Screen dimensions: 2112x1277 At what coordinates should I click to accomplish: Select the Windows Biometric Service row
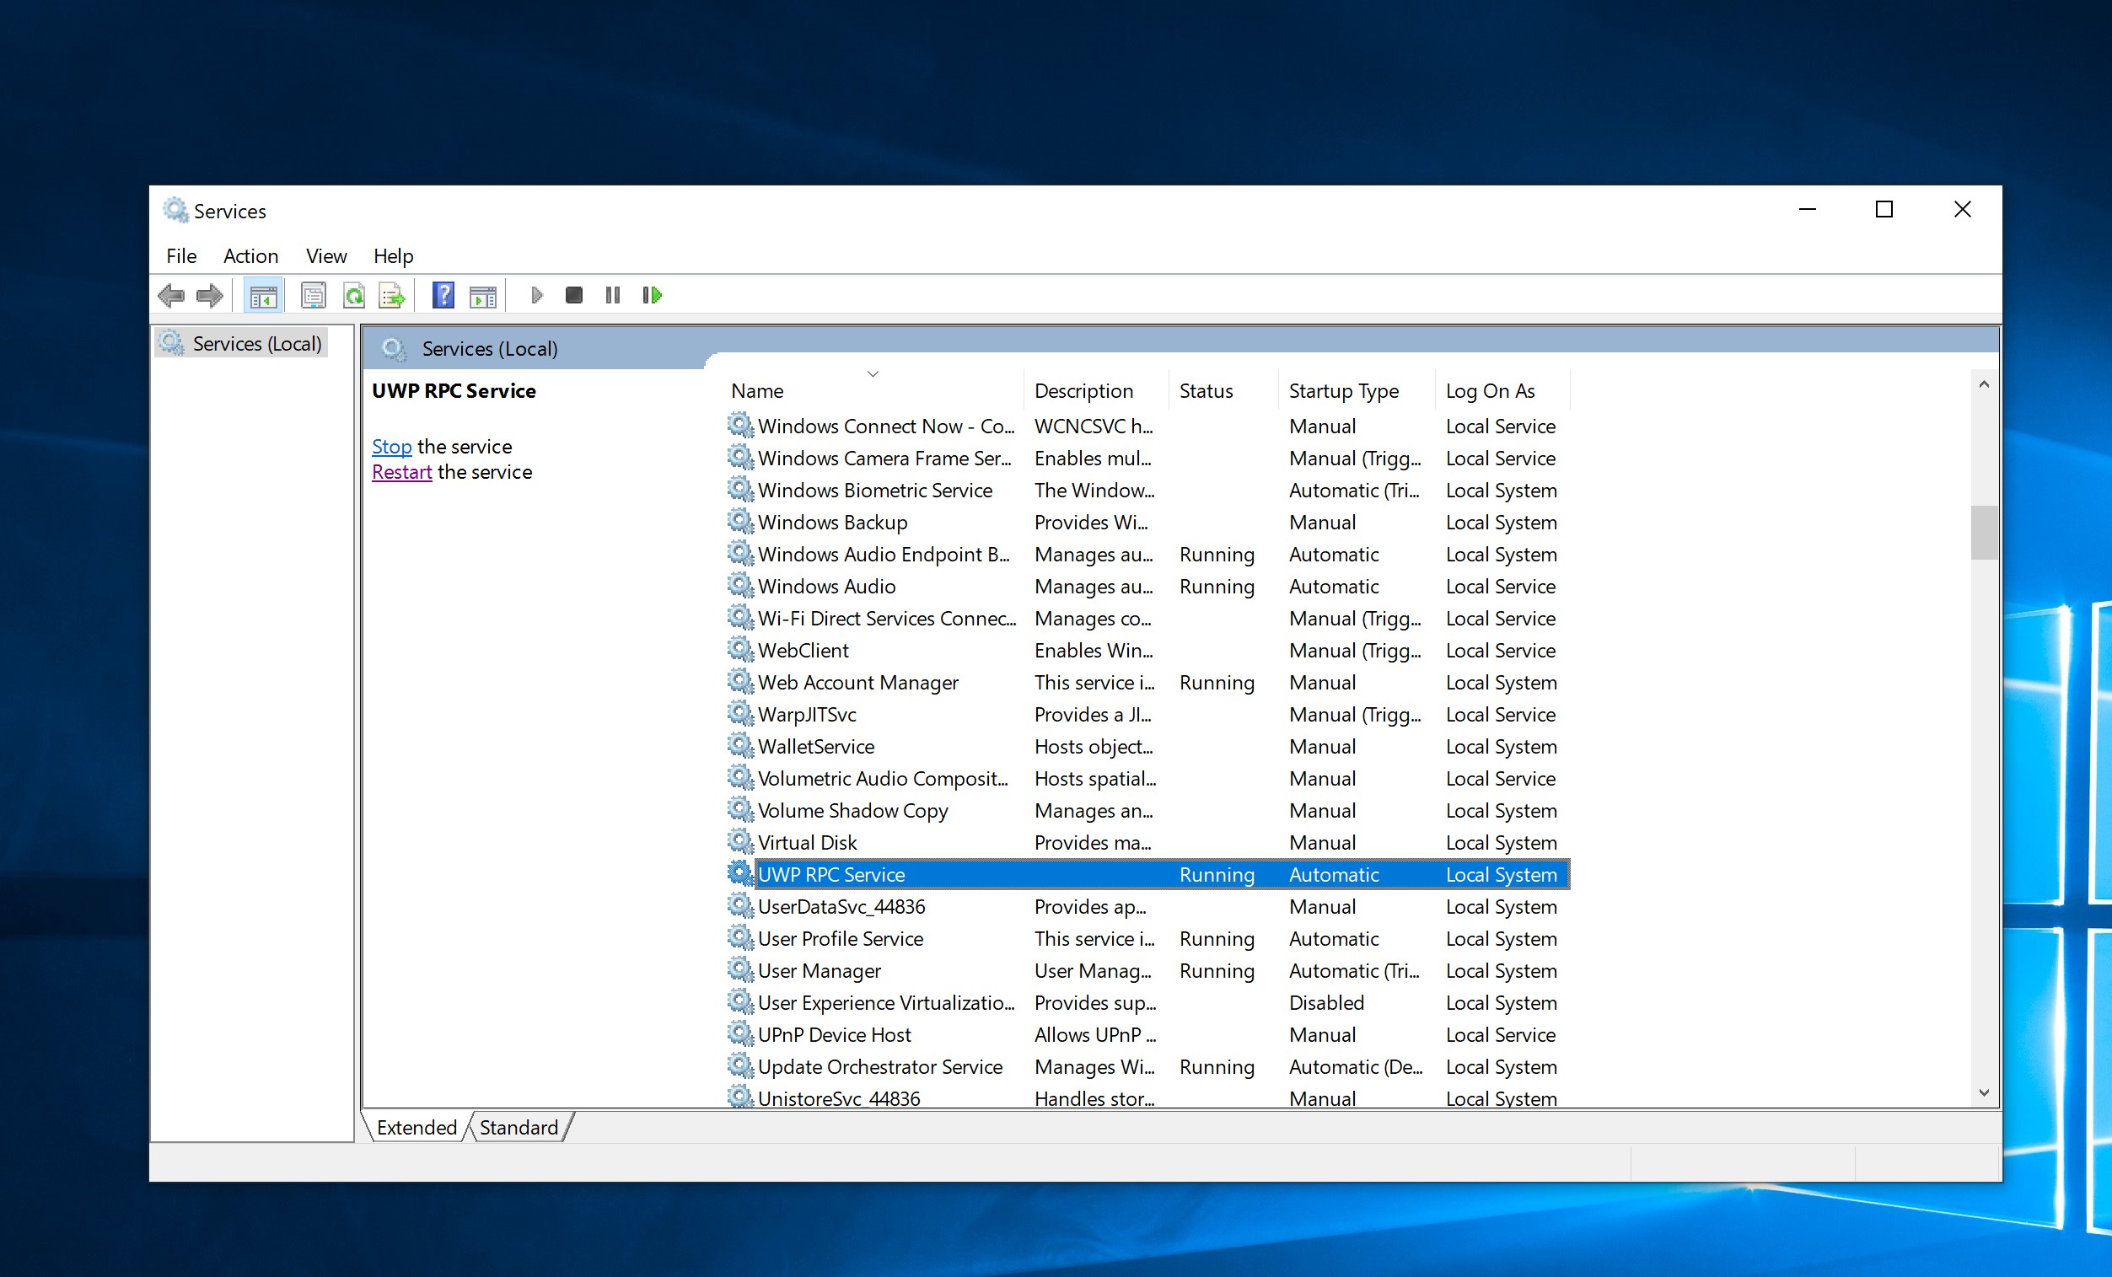(x=1147, y=490)
